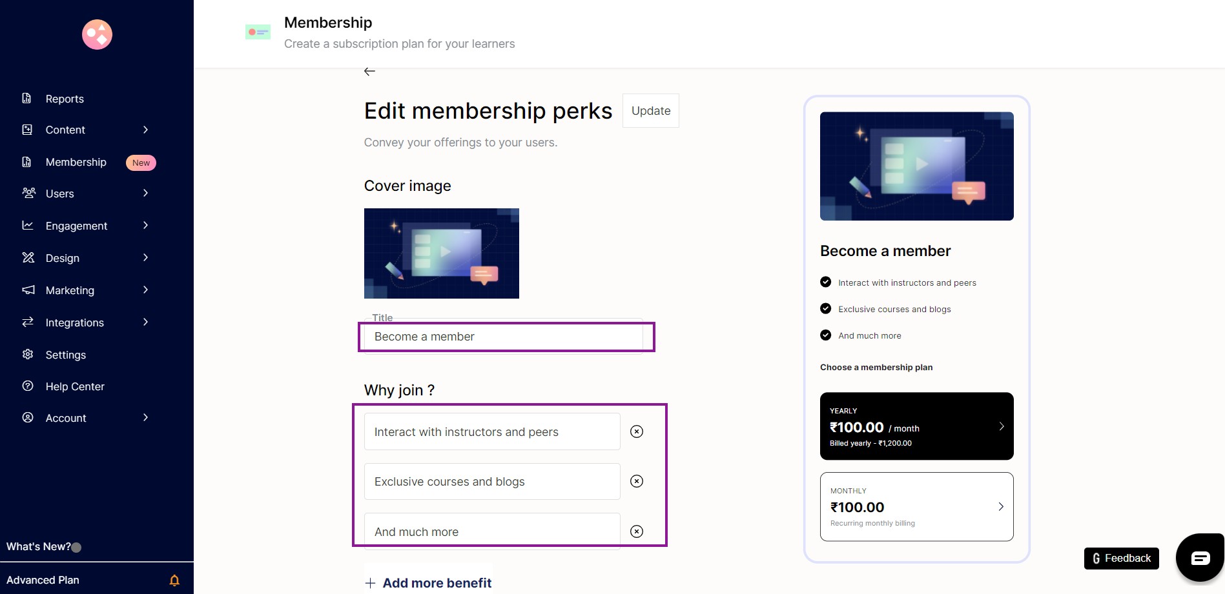Image resolution: width=1225 pixels, height=594 pixels.
Task: Edit 'Exclusive courses and blogs' field
Action: 492,481
